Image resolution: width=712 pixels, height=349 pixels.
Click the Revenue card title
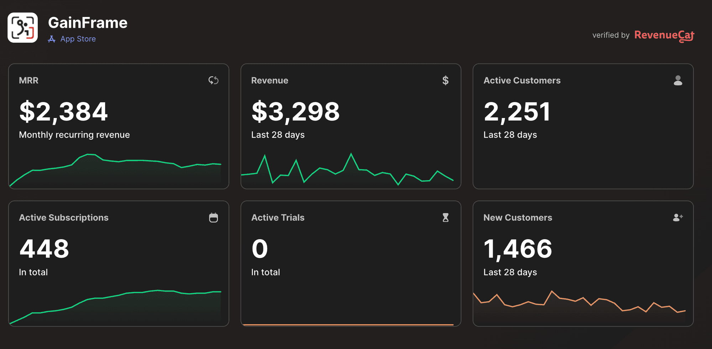pos(269,80)
